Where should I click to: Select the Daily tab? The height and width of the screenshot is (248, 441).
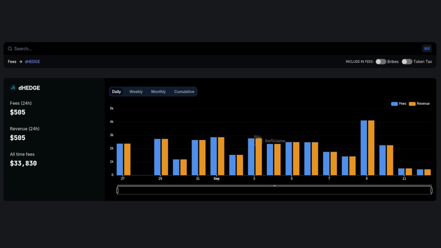(x=116, y=92)
